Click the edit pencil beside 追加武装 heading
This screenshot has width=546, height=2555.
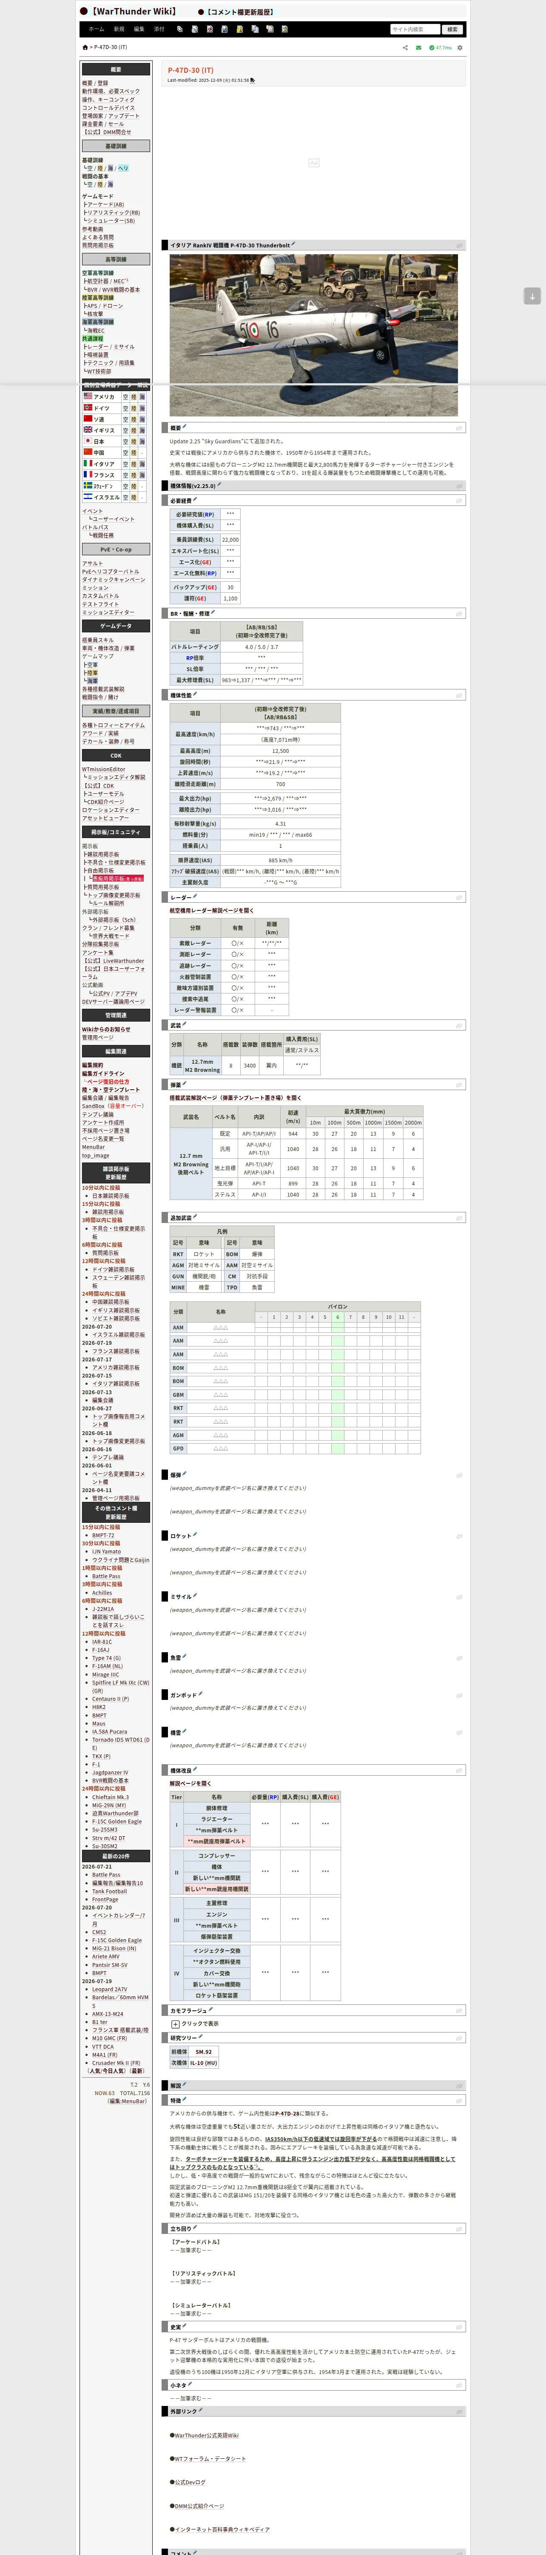click(x=195, y=1216)
